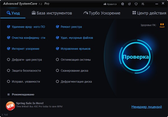The height and width of the screenshot is (117, 168).
Task: Minimize the Advanced SystemCare window
Action: click(x=157, y=4)
